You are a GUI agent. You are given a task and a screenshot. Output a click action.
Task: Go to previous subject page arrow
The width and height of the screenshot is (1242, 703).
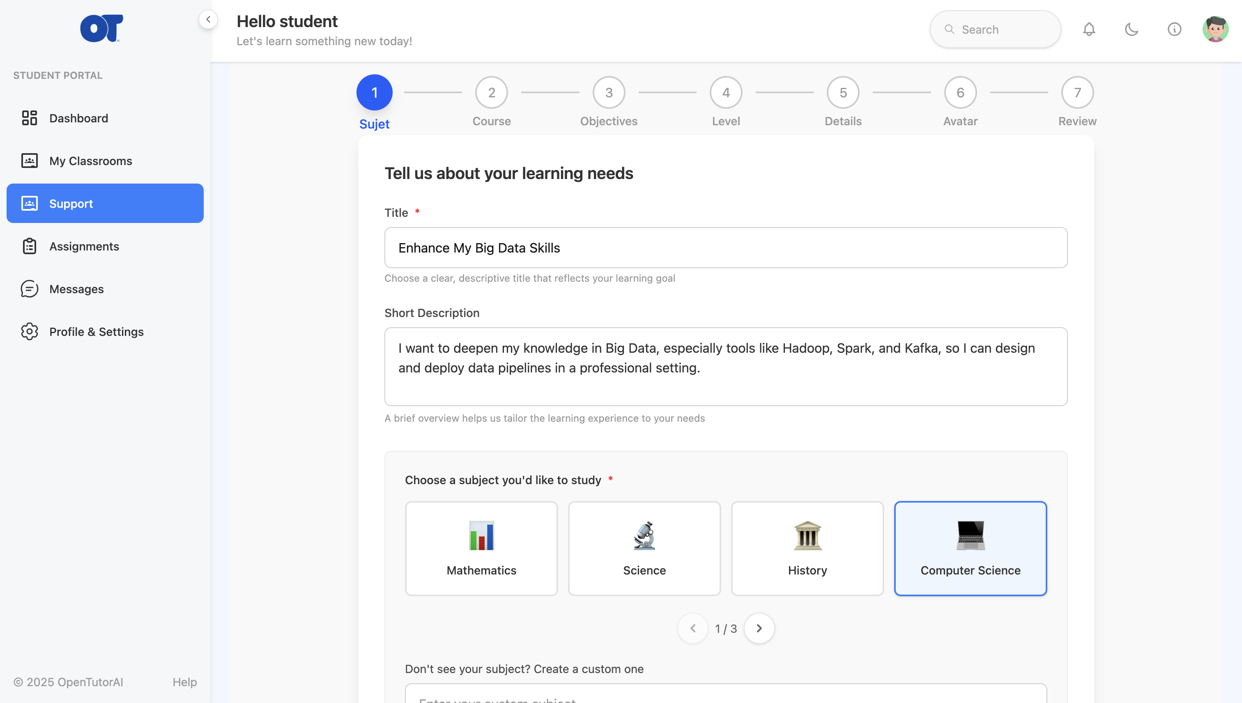[692, 628]
